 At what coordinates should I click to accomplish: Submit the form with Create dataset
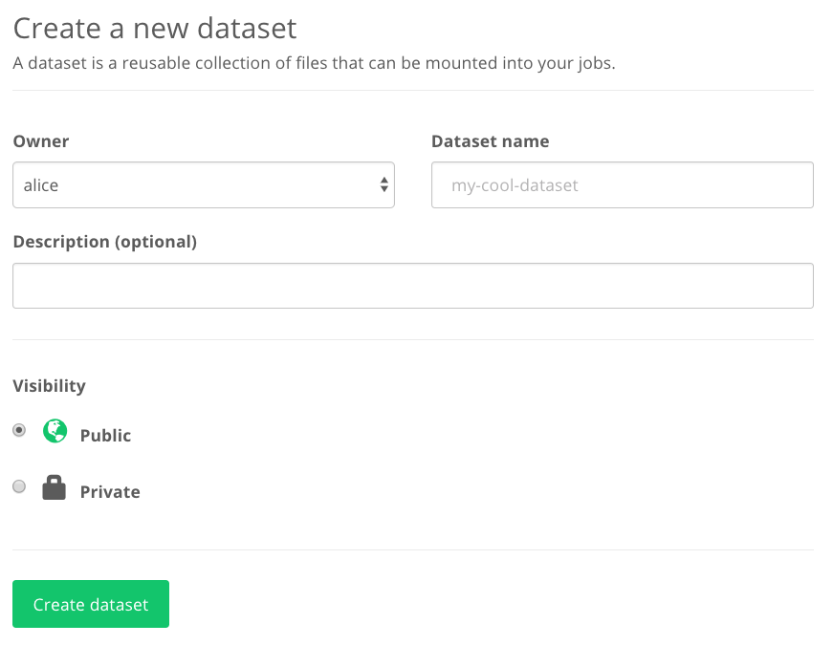point(90,604)
